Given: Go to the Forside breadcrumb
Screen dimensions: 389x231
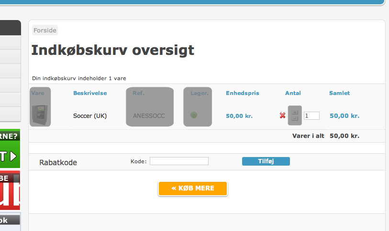Looking at the screenshot, I should [45, 30].
